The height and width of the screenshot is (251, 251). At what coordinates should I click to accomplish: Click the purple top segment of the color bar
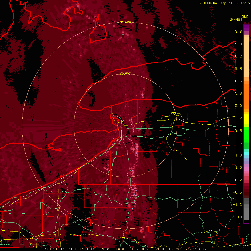(246, 28)
